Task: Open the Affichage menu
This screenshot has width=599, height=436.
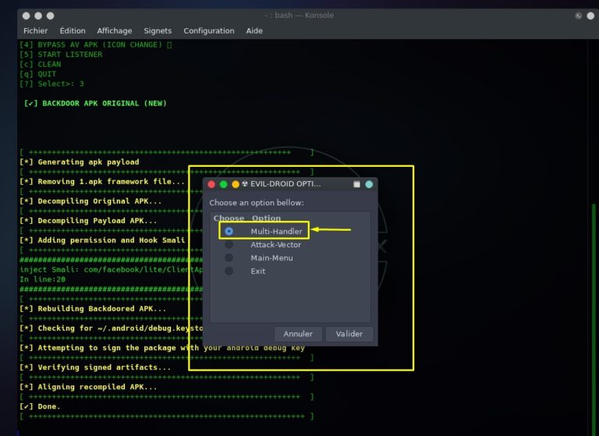Action: pos(115,31)
